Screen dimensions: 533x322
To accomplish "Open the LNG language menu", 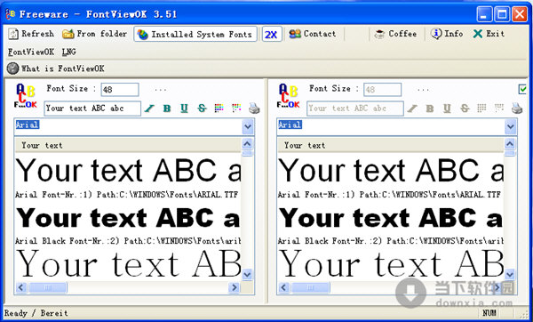I will coord(69,52).
